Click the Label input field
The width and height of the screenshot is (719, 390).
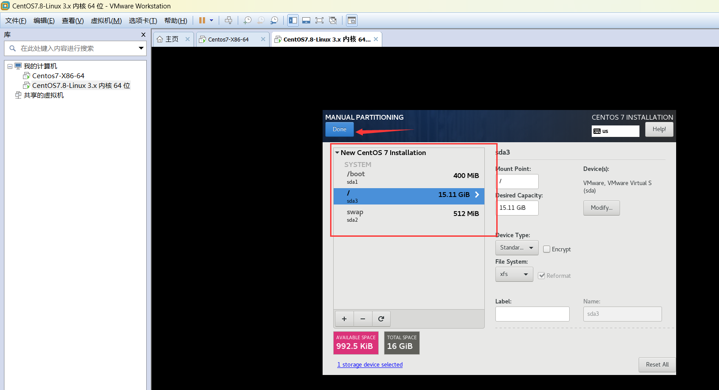click(x=532, y=314)
